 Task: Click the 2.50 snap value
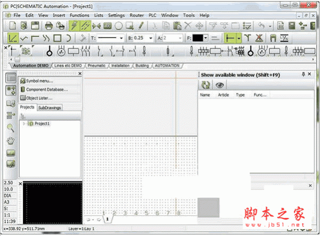click(9, 183)
